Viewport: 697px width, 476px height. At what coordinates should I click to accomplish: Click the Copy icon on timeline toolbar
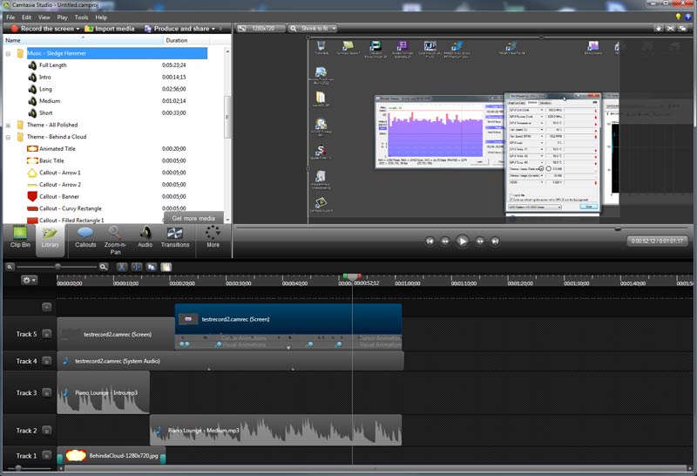pos(151,267)
